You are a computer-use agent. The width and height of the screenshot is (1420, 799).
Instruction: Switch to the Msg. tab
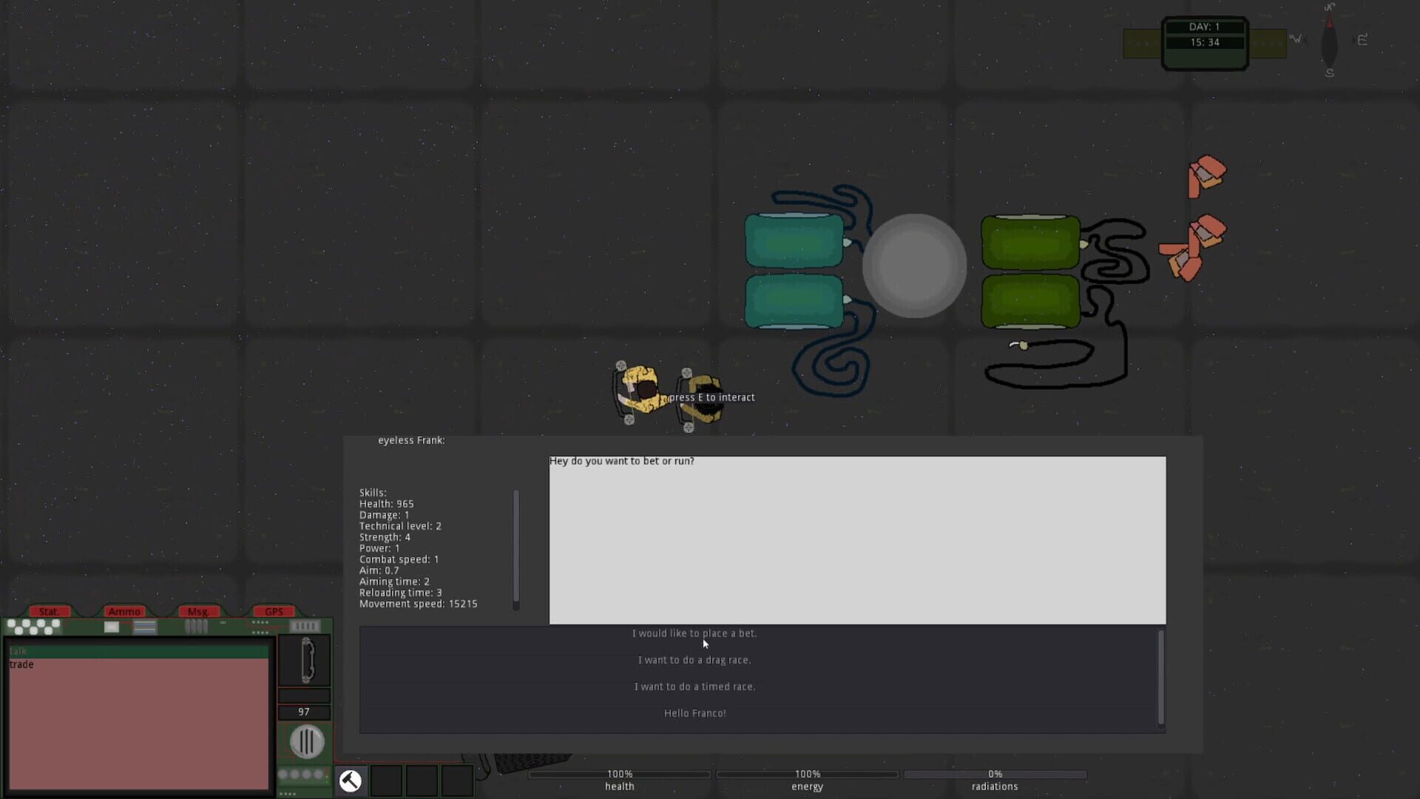point(198,611)
